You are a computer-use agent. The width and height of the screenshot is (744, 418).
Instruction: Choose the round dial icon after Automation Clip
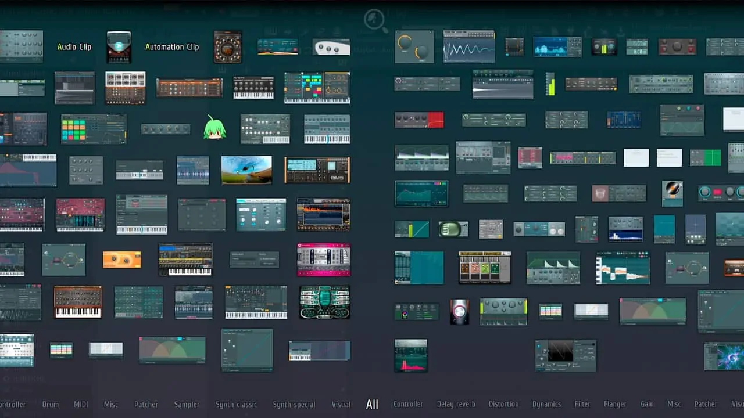[227, 47]
